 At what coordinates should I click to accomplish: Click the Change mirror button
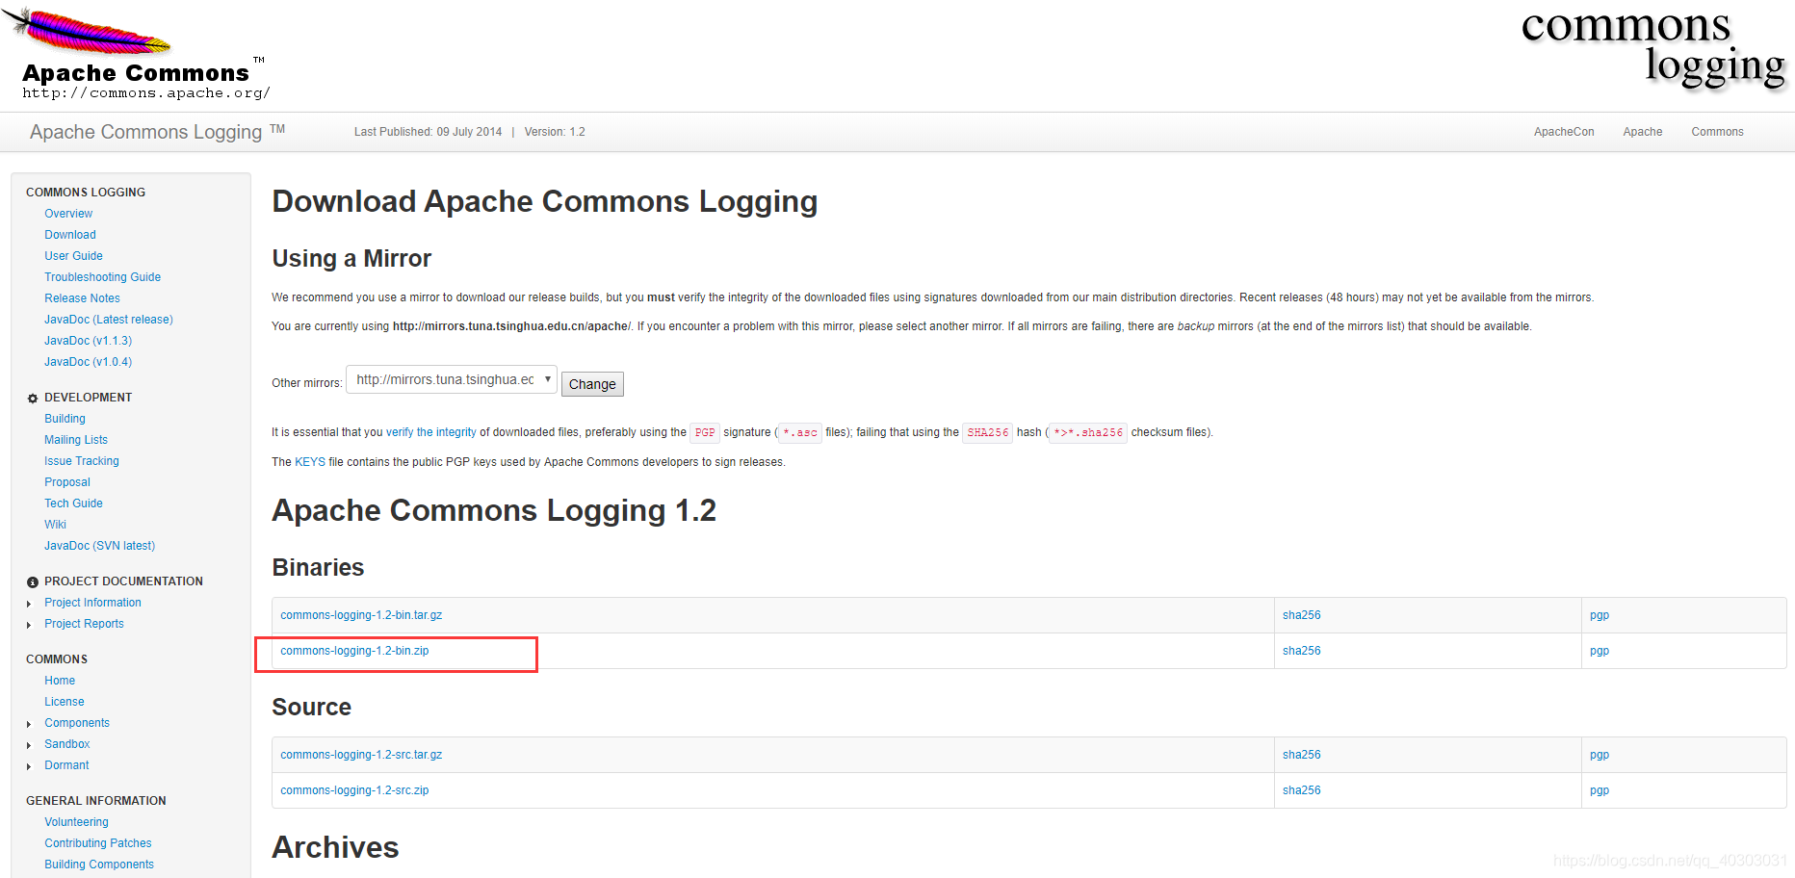(592, 384)
